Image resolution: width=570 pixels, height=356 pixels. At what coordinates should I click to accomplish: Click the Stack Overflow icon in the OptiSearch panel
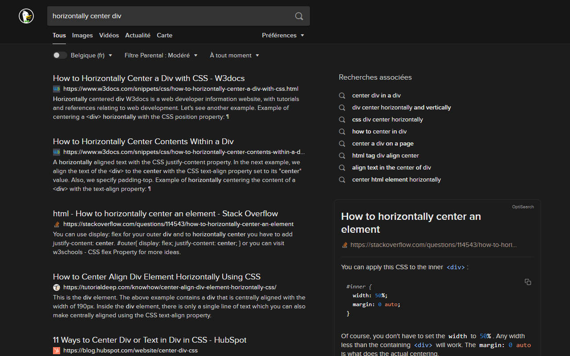point(344,245)
